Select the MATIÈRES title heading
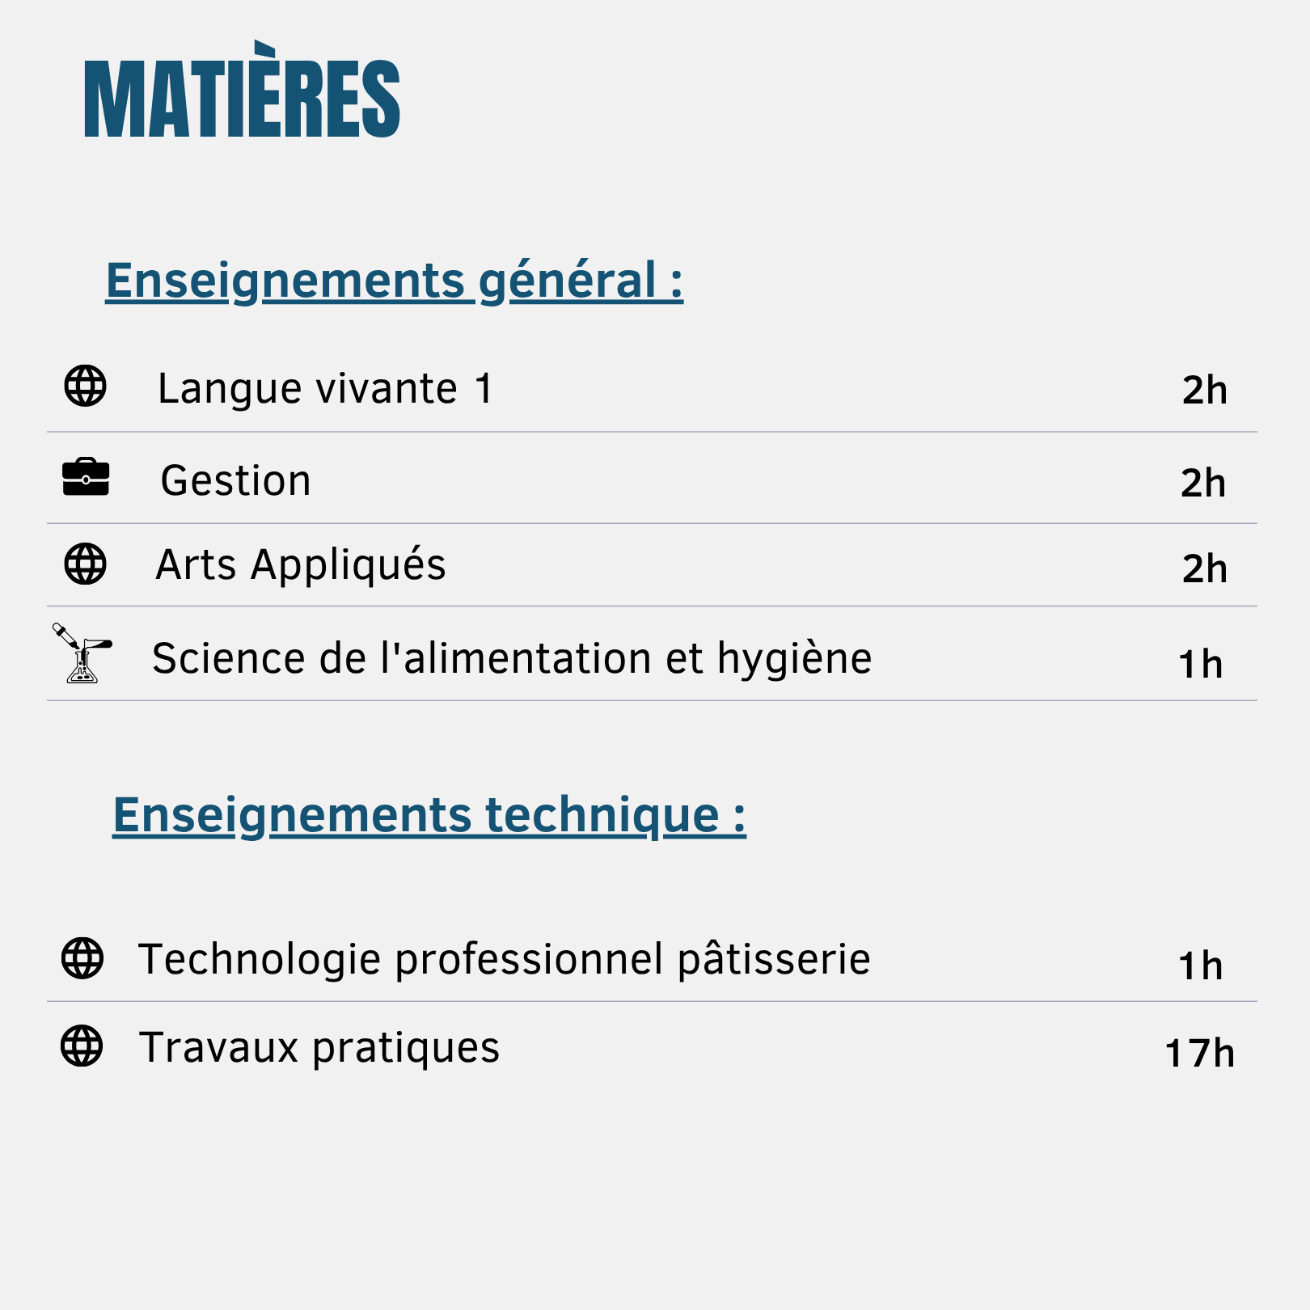Viewport: 1310px width, 1310px height. (x=242, y=90)
